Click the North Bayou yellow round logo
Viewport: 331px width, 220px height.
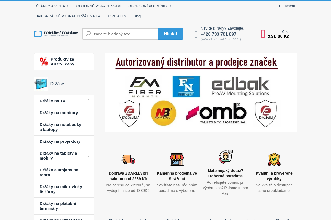(164, 113)
